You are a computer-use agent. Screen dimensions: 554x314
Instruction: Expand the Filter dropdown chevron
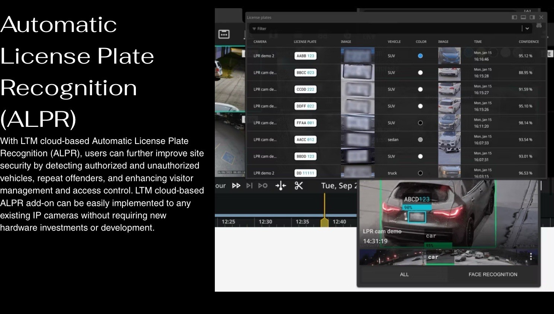[x=527, y=29]
